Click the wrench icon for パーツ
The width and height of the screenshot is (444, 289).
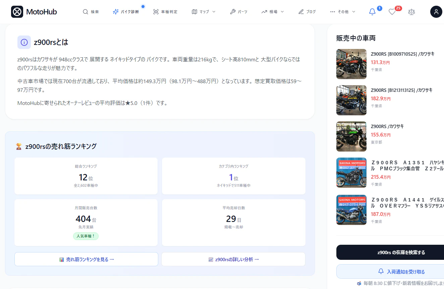click(x=233, y=12)
